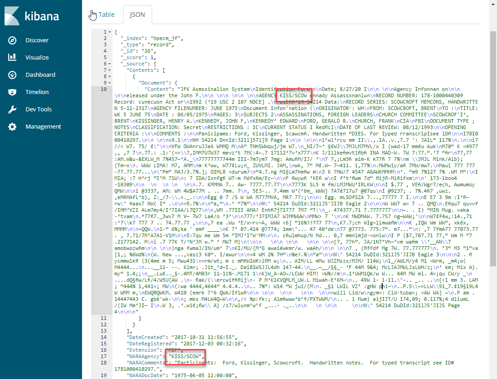Collapse the JSON root at line 1

click(x=110, y=32)
